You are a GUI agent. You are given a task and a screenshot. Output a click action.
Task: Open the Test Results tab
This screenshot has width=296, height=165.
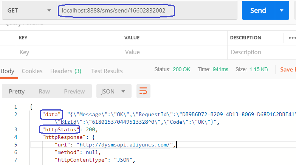[x=107, y=71]
